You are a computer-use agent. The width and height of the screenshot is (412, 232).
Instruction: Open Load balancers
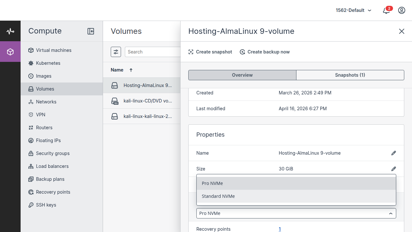pos(61,166)
